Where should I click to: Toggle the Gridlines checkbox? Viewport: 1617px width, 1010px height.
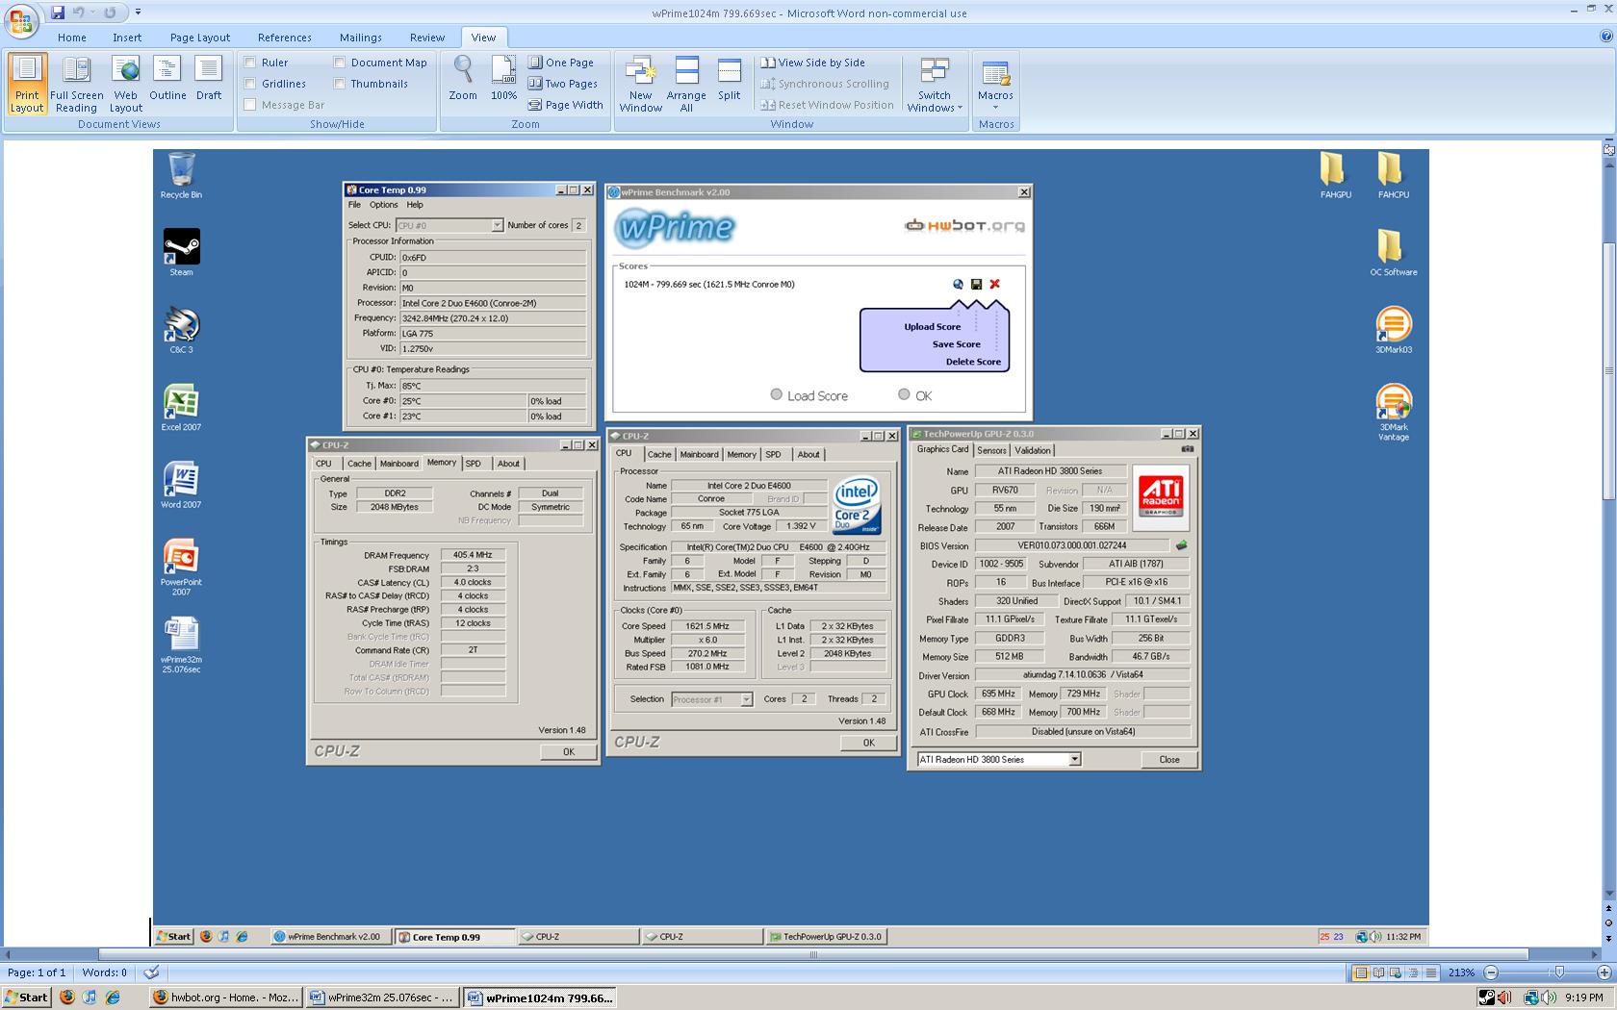click(250, 84)
